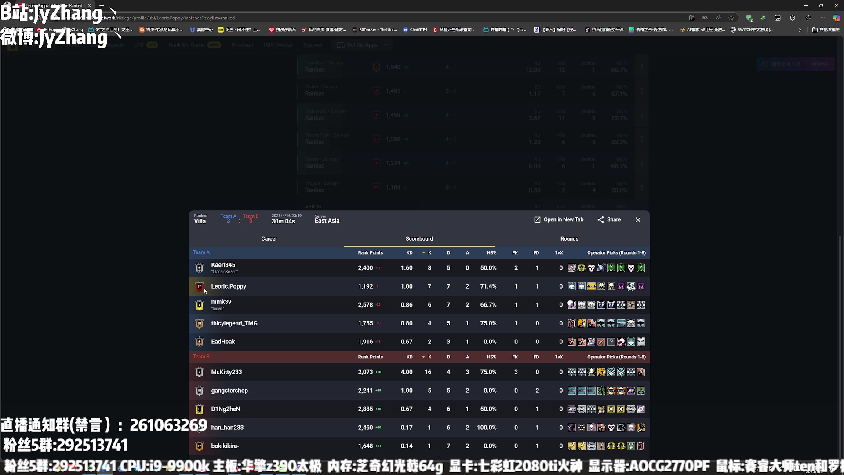This screenshot has width=844, height=475.
Task: Open options menu for the Theme Park match row
Action: 642,139
